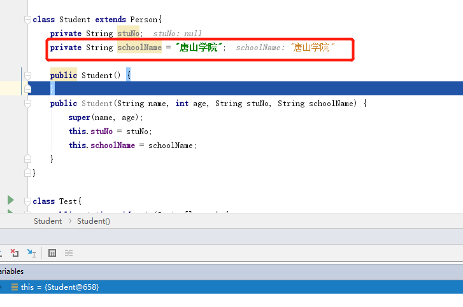The width and height of the screenshot is (463, 307).
Task: Click the Run to Cursor icon
Action: [31, 253]
